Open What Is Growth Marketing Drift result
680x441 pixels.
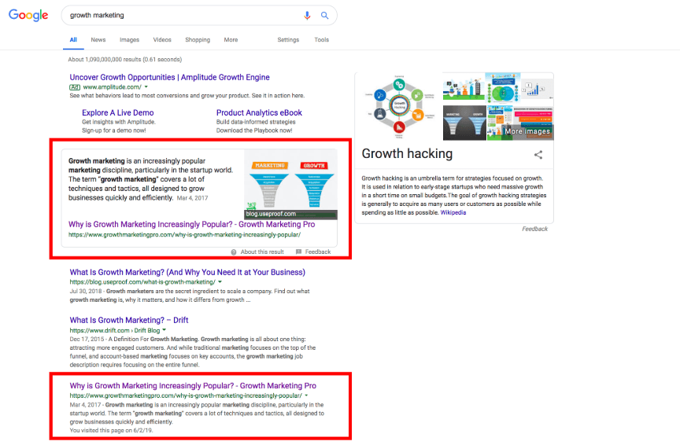(129, 320)
